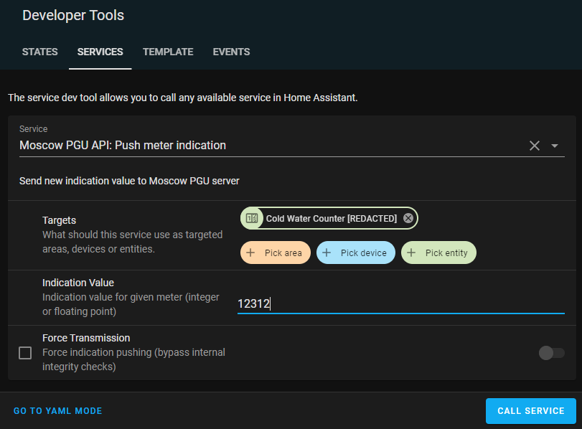Screen dimensions: 582x429
Task: Click the counter icon on the Cold Water Counter chip
Action: tap(252, 218)
